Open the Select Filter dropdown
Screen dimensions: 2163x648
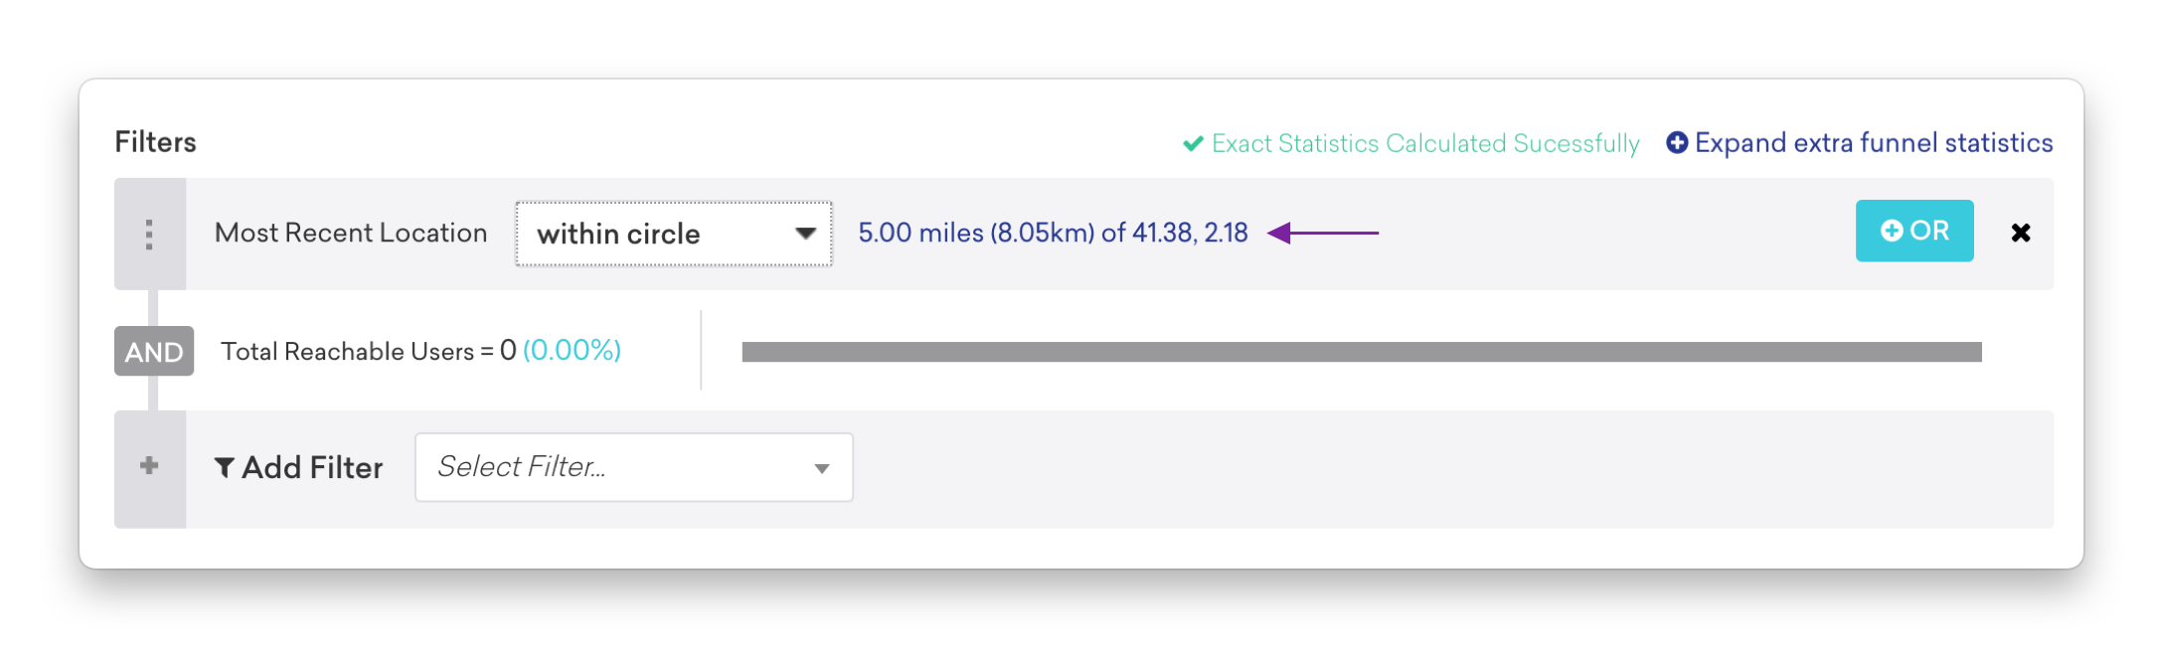[634, 467]
